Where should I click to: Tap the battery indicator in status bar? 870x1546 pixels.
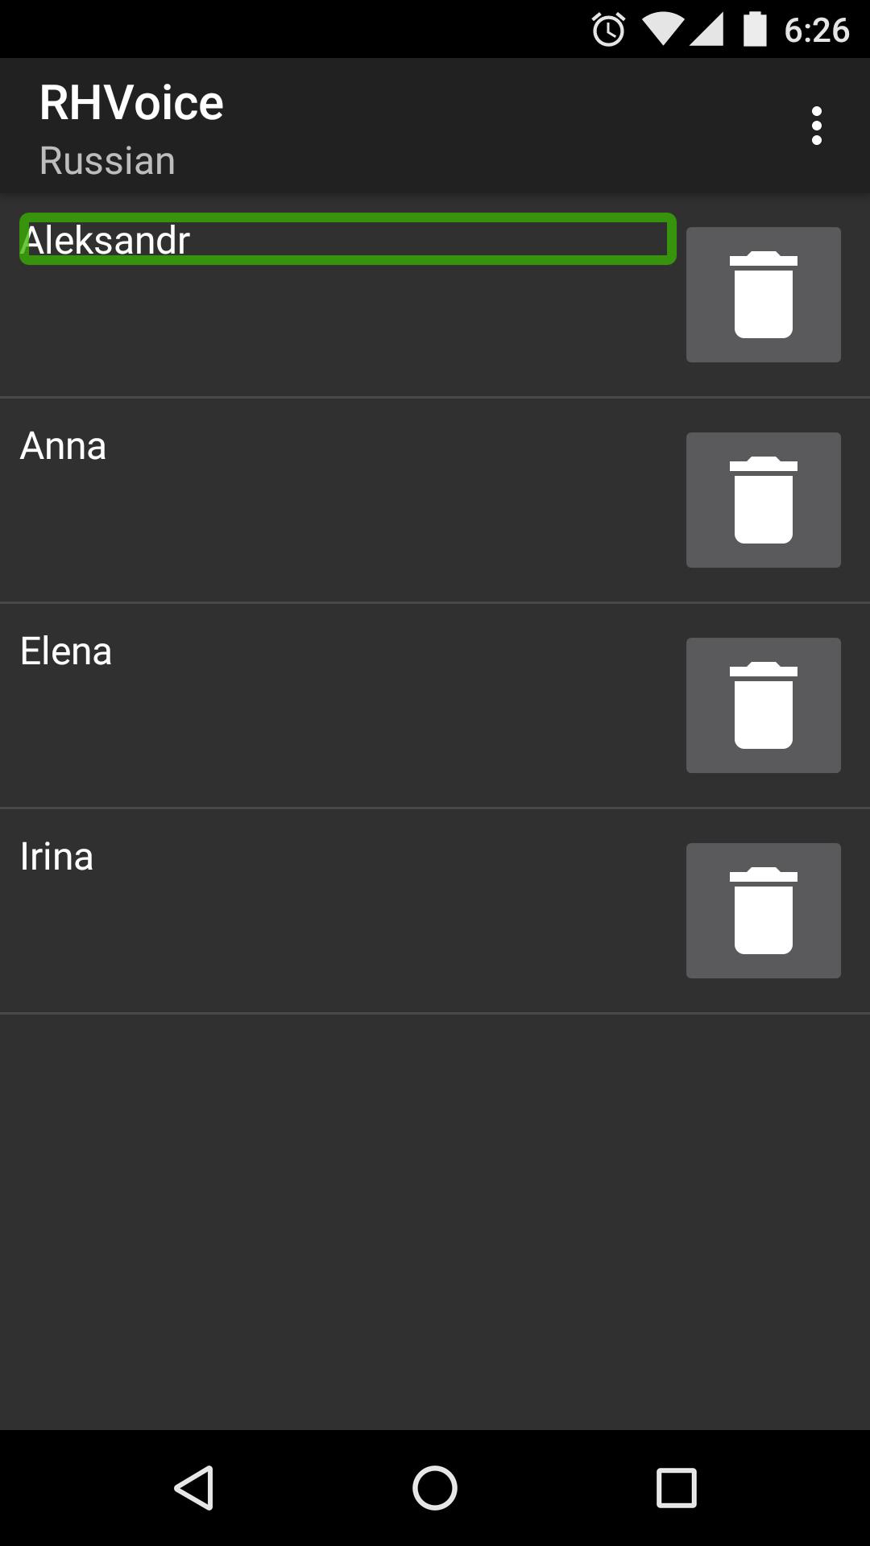tap(755, 30)
